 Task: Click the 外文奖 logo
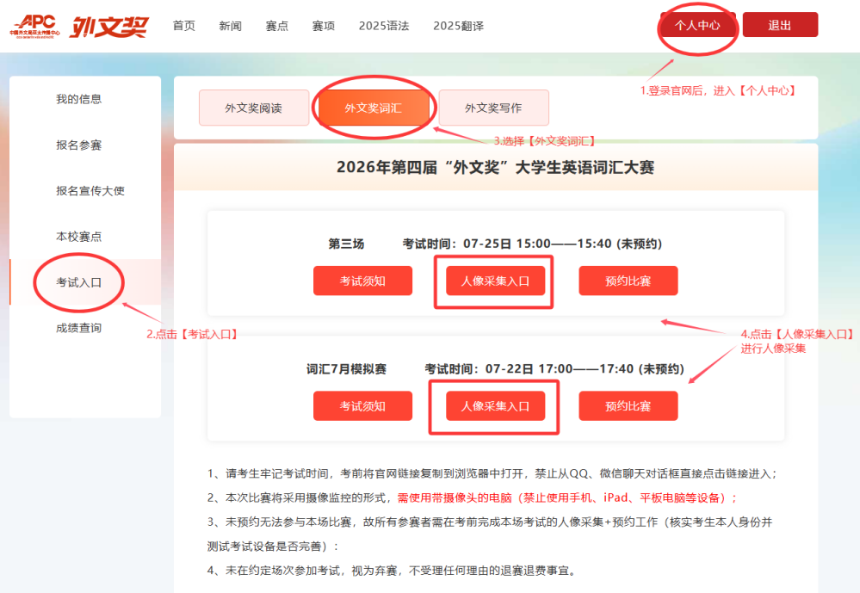tap(108, 27)
